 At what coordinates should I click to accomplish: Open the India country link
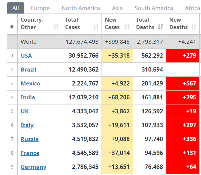point(28,97)
